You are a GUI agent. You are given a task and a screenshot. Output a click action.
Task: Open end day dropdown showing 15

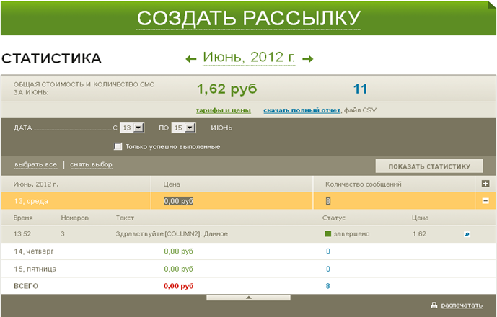(184, 128)
